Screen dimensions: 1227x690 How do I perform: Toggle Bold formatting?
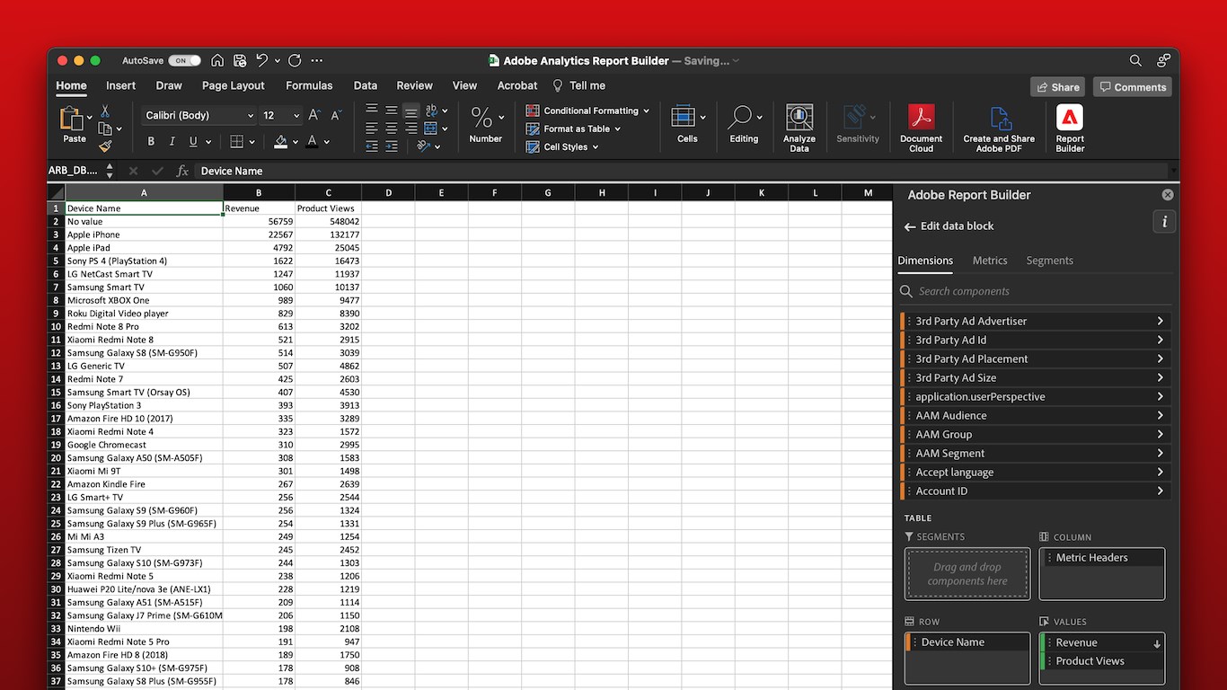151,141
